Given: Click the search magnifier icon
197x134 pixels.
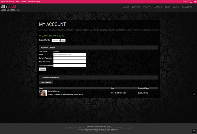Looking at the screenshot, I should pyautogui.click(x=195, y=2).
